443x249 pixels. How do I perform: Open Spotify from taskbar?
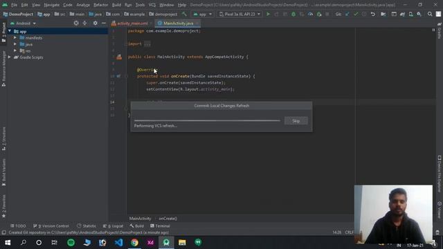point(71,243)
